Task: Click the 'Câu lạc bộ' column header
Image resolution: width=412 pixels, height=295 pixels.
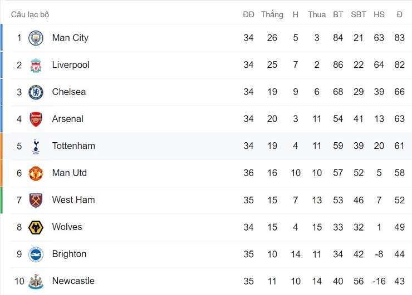Action: pyautogui.click(x=30, y=14)
